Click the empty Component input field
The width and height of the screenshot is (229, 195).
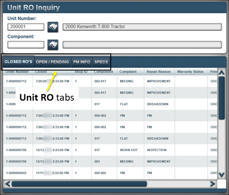[x=26, y=45]
